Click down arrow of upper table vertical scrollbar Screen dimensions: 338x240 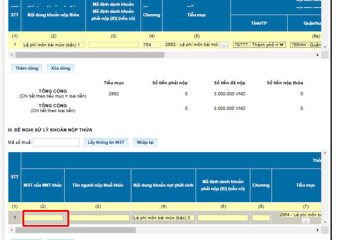coord(325,47)
